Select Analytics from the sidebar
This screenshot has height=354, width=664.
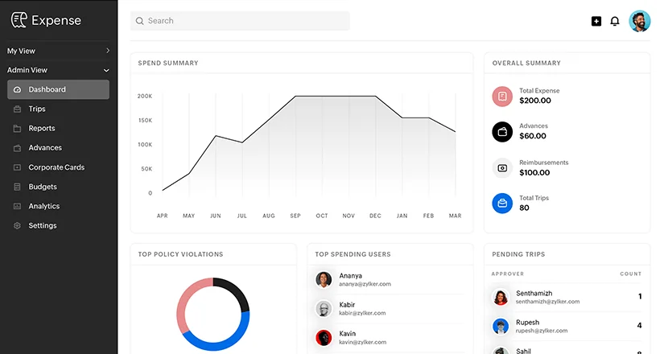pyautogui.click(x=44, y=206)
